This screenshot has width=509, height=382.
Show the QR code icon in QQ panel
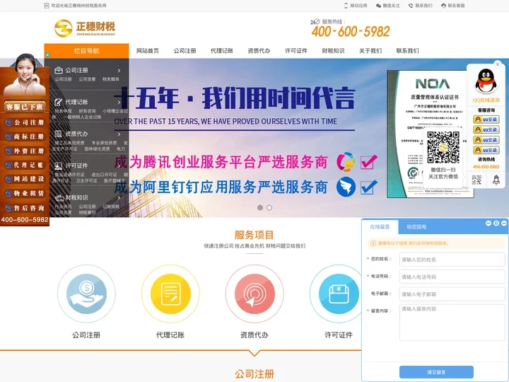click(x=476, y=180)
